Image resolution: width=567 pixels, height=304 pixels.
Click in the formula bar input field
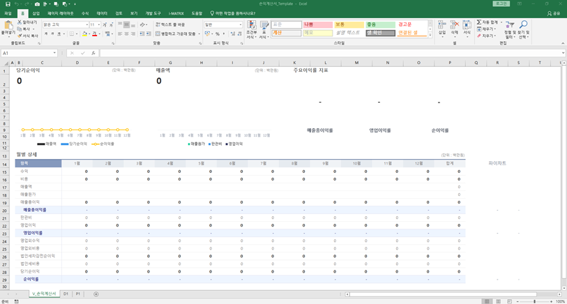point(328,53)
